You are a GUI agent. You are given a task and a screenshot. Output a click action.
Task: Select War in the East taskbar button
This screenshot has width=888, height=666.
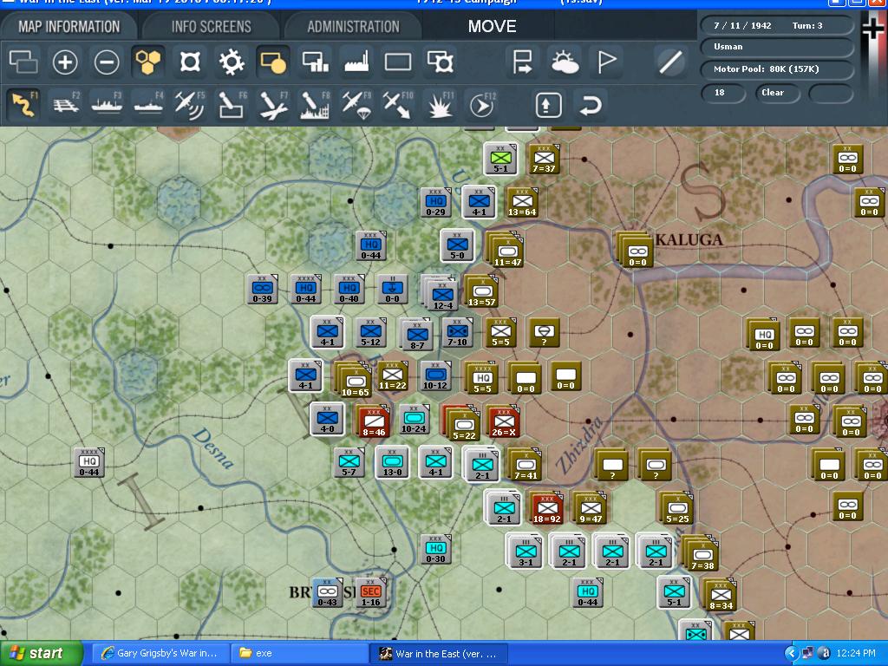(438, 654)
